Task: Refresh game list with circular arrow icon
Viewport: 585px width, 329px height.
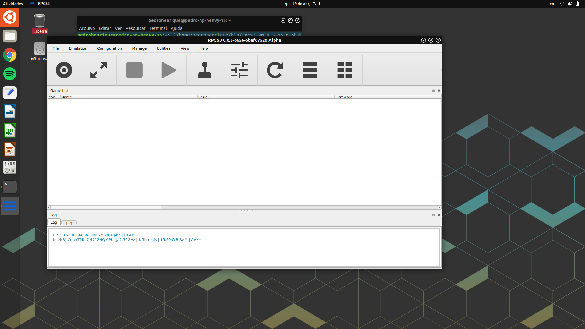Action: pyautogui.click(x=275, y=70)
